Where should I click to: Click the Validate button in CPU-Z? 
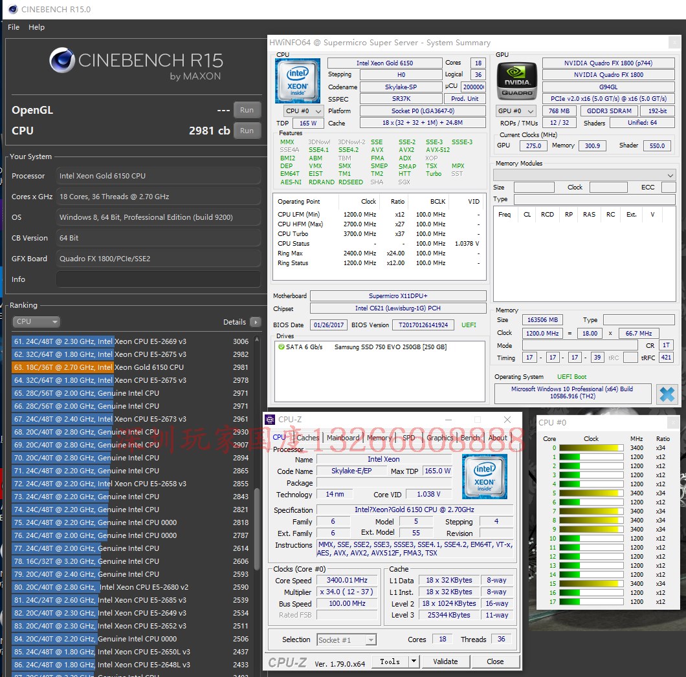point(445,661)
